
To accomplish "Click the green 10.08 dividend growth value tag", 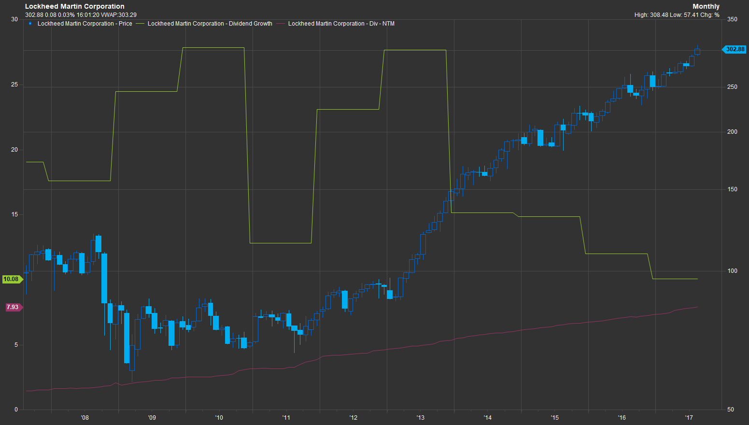I will [x=12, y=279].
